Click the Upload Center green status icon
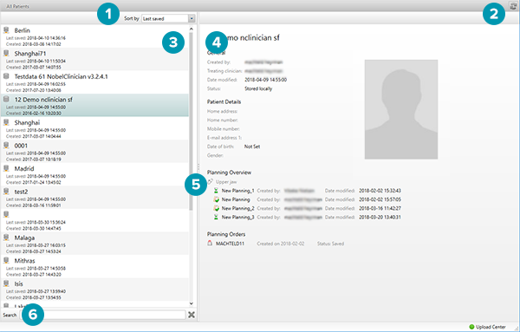Viewport: 520px width, 332px height. pyautogui.click(x=471, y=327)
